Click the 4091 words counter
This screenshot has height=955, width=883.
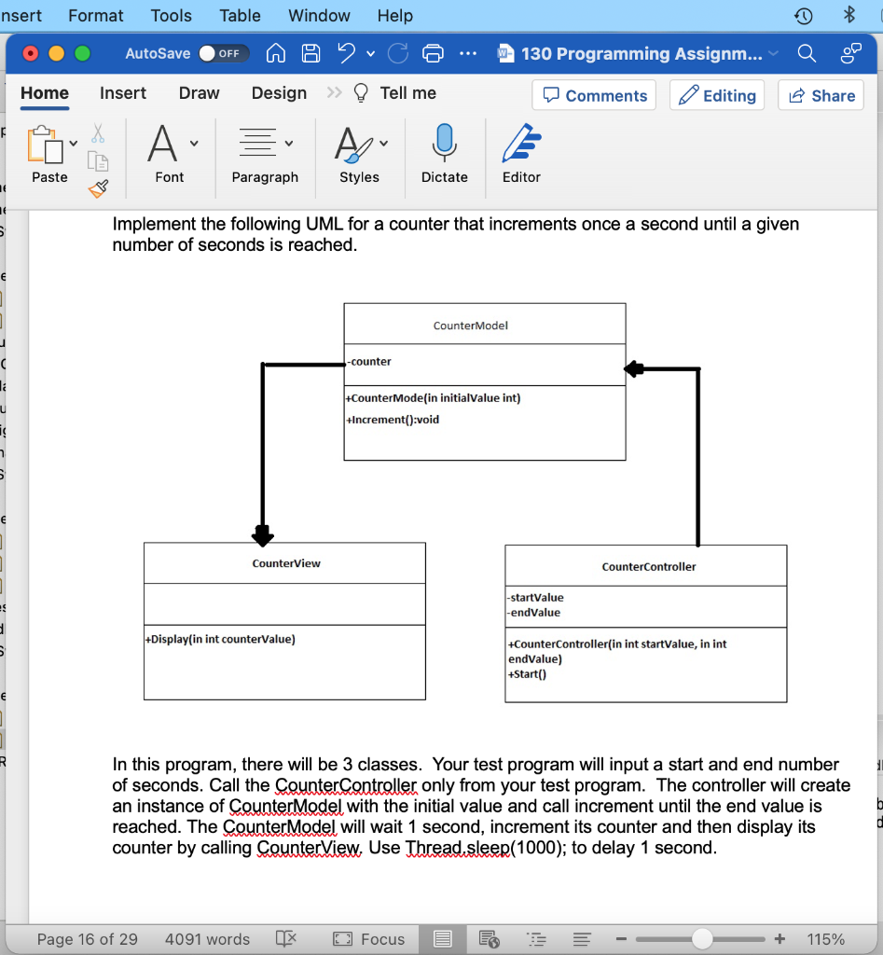[x=207, y=939]
